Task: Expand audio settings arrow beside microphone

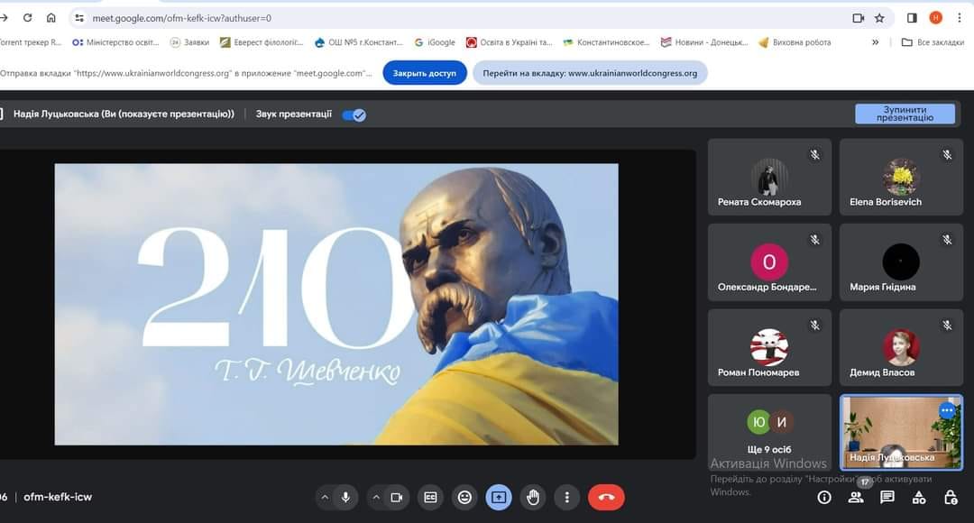Action: click(x=325, y=497)
